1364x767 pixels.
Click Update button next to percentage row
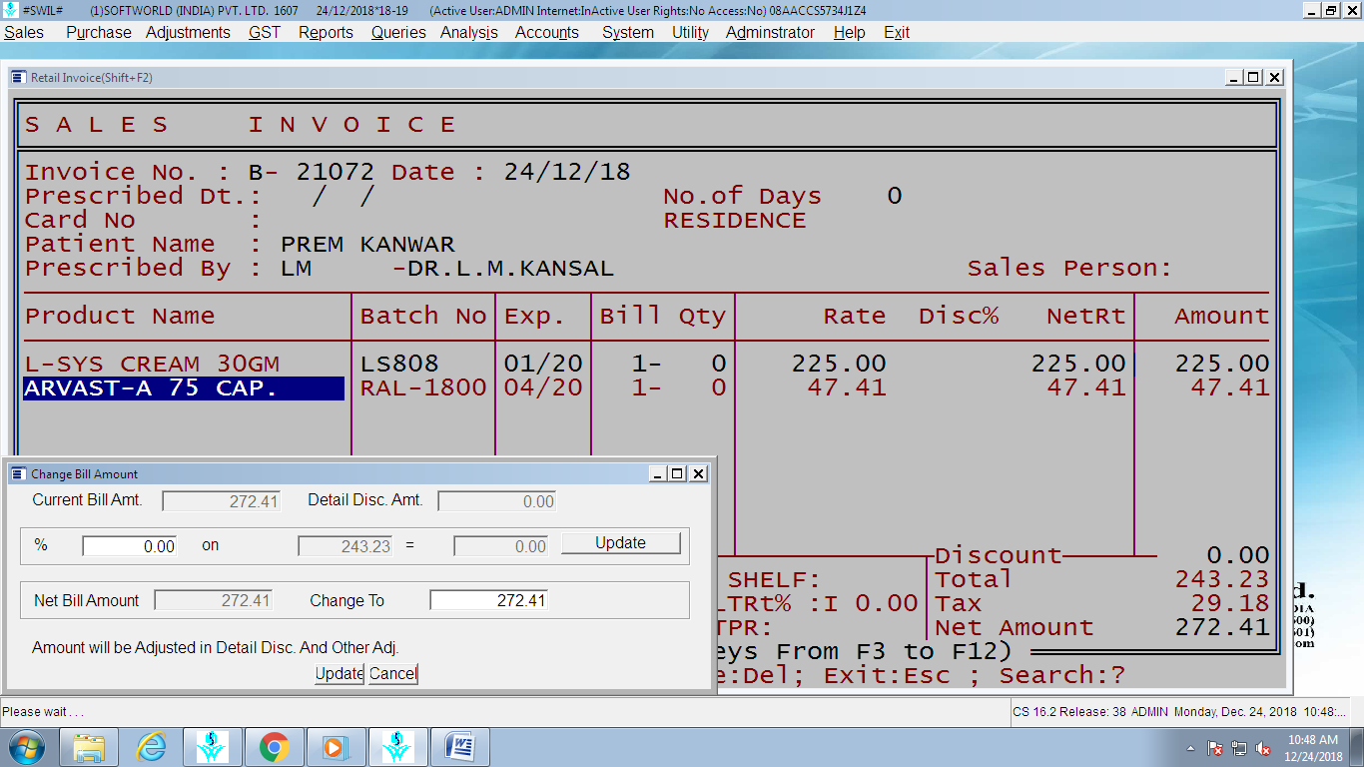click(621, 543)
